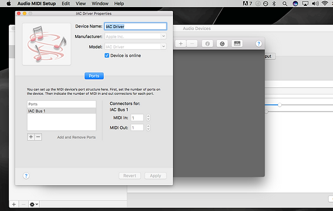
Task: Click the Device Name text field
Action: tap(135, 26)
